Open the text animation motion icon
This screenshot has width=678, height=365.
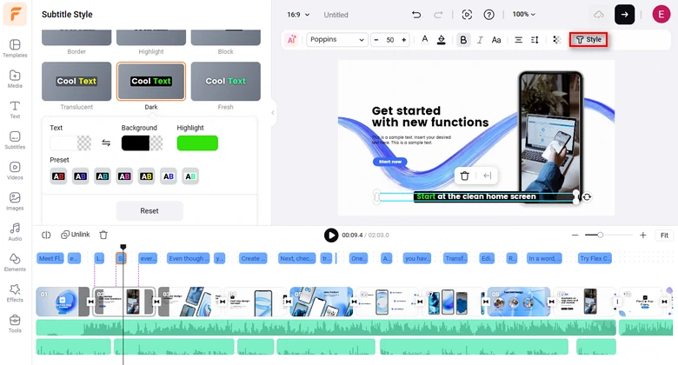[557, 40]
